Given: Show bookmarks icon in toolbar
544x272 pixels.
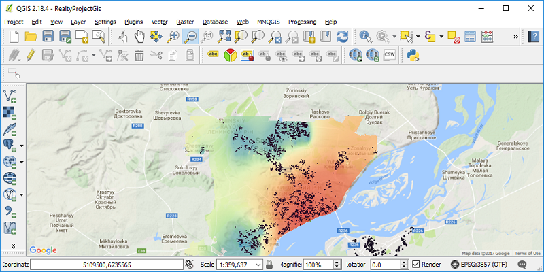Looking at the screenshot, I should [x=326, y=37].
